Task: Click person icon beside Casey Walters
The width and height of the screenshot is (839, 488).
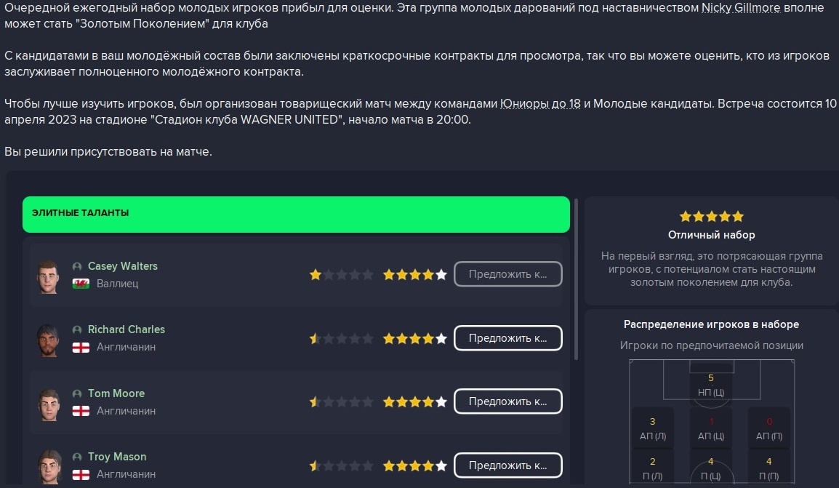Action: [x=77, y=266]
